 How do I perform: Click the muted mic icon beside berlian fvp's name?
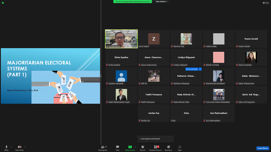[139, 121]
